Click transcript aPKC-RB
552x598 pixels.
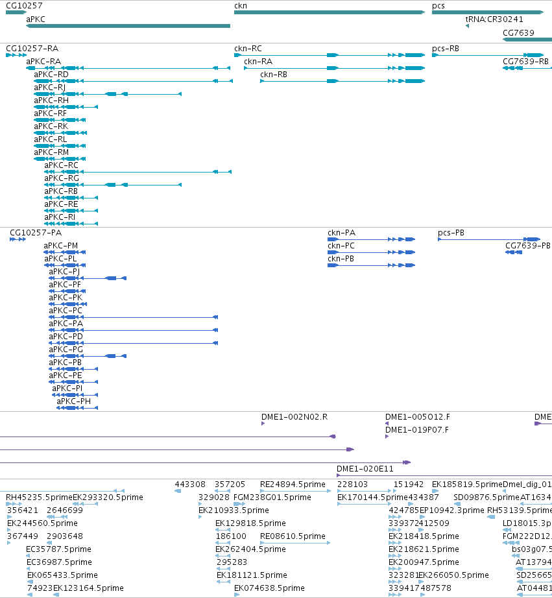tap(61, 191)
